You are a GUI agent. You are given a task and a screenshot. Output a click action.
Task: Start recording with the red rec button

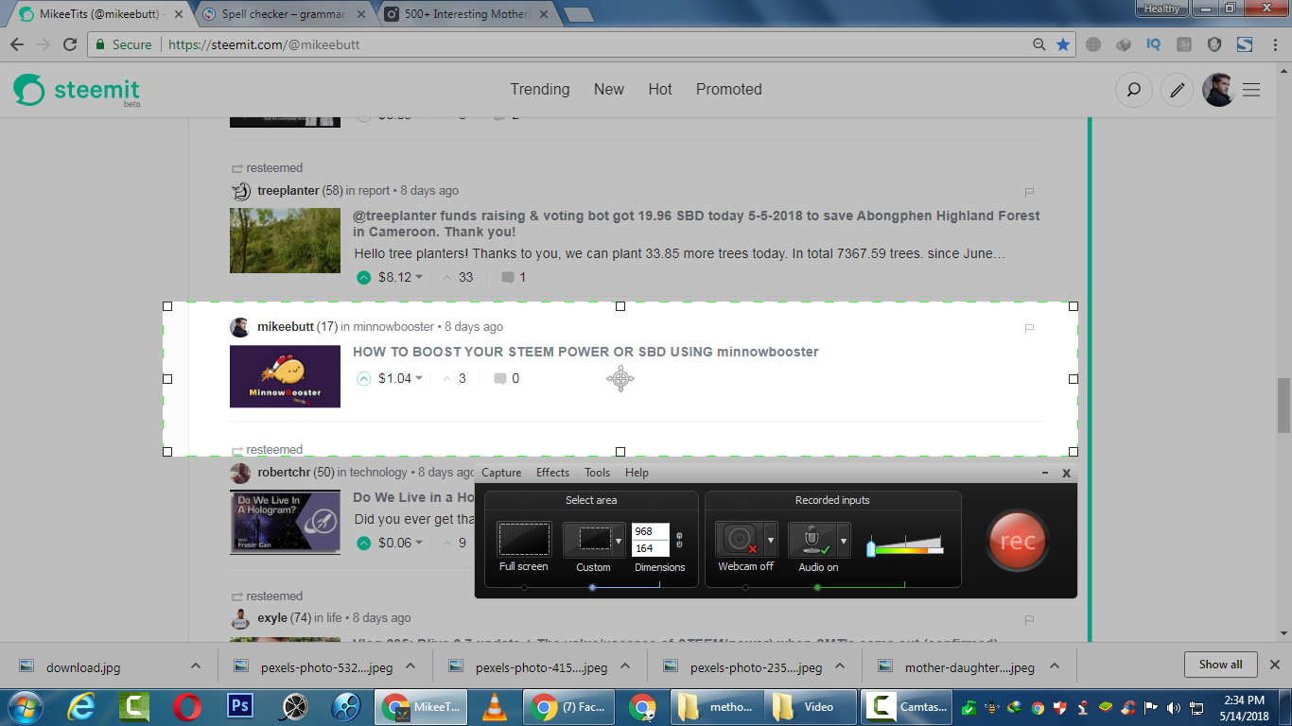pos(1018,541)
